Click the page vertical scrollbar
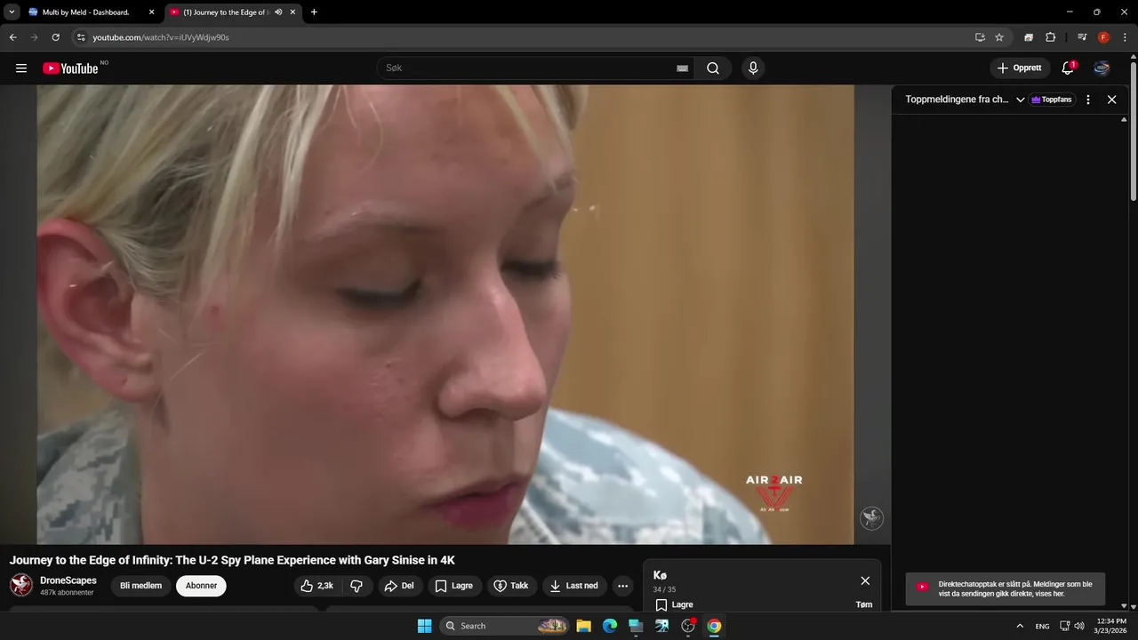Image resolution: width=1138 pixels, height=640 pixels. pyautogui.click(x=1134, y=132)
